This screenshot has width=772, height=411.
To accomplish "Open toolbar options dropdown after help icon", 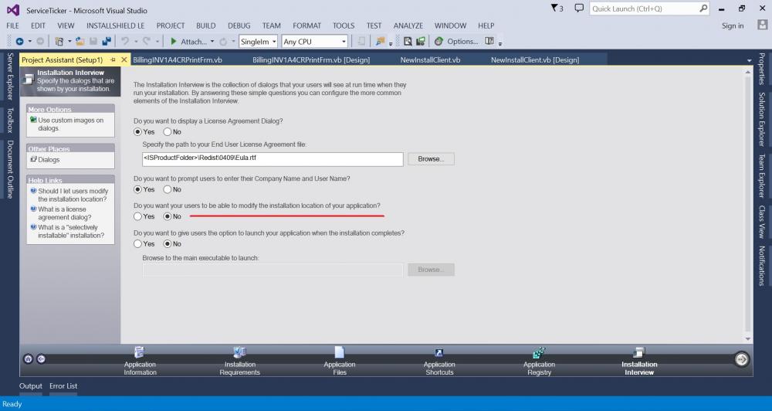I will [499, 43].
